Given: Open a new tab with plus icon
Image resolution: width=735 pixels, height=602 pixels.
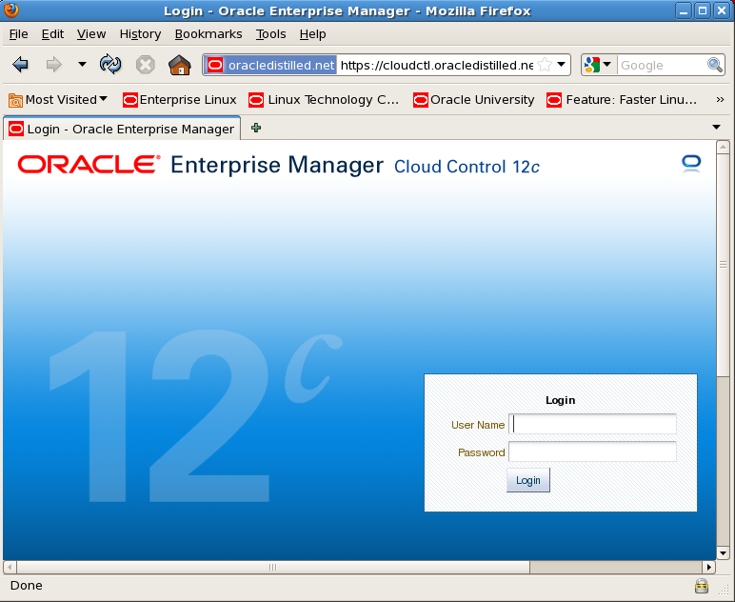Looking at the screenshot, I should coord(256,128).
